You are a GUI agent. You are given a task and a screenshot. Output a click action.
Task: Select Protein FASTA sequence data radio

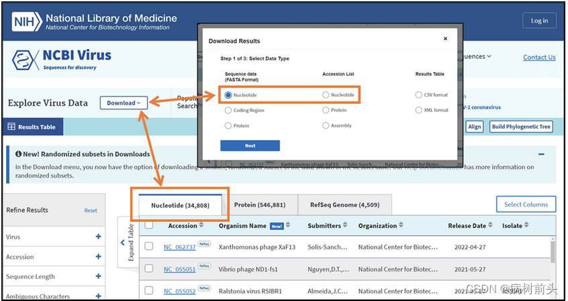228,126
